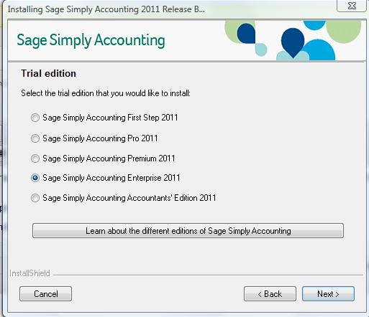Click the dark blue droplet banner graphic
The width and height of the screenshot is (369, 317).
[293, 42]
